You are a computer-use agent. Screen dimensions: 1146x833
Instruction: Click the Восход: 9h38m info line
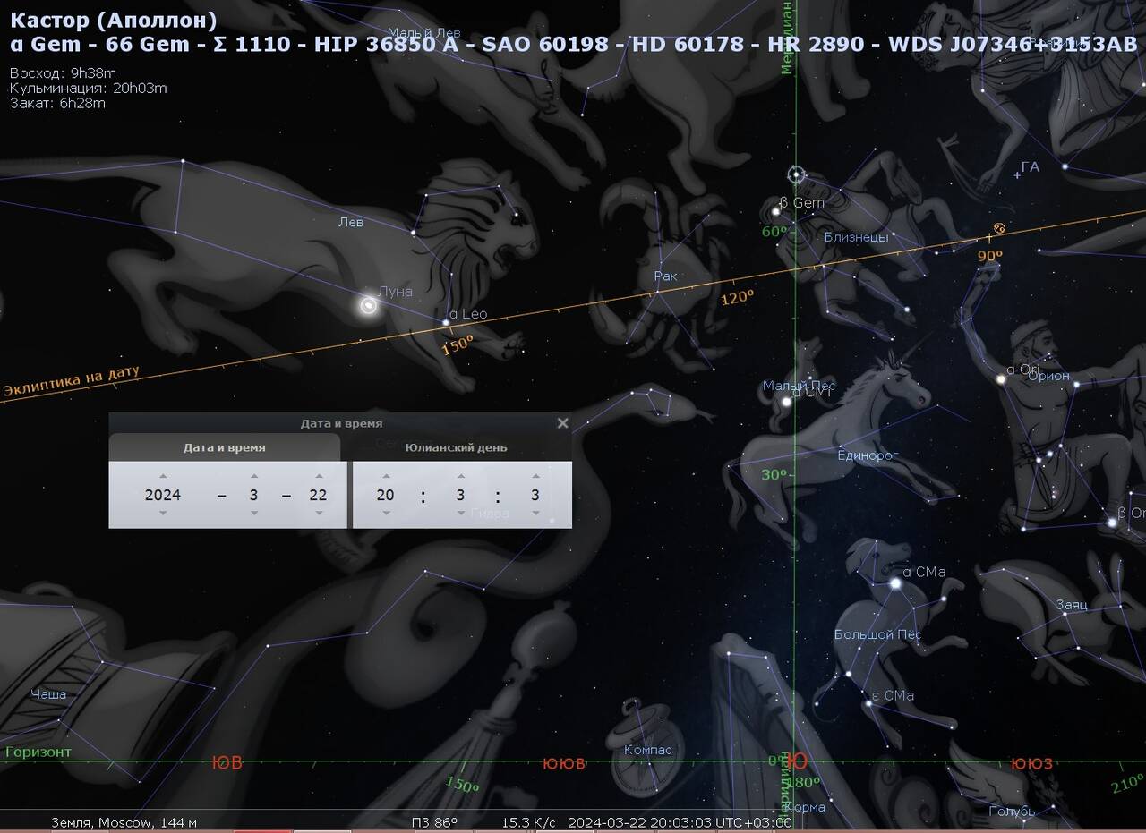point(63,73)
